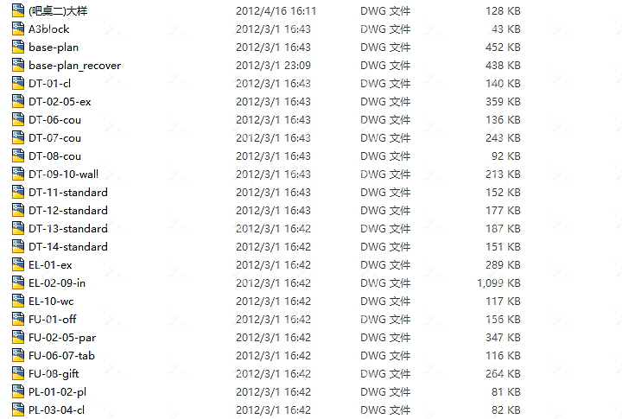
Task: Click the DT-11-standard file name
Action: (x=68, y=192)
